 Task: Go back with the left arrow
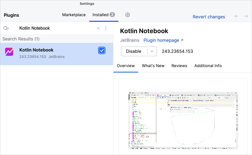[x=237, y=16]
